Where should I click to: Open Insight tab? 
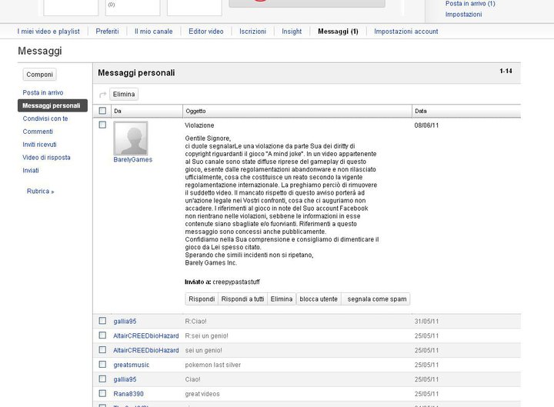(x=292, y=32)
